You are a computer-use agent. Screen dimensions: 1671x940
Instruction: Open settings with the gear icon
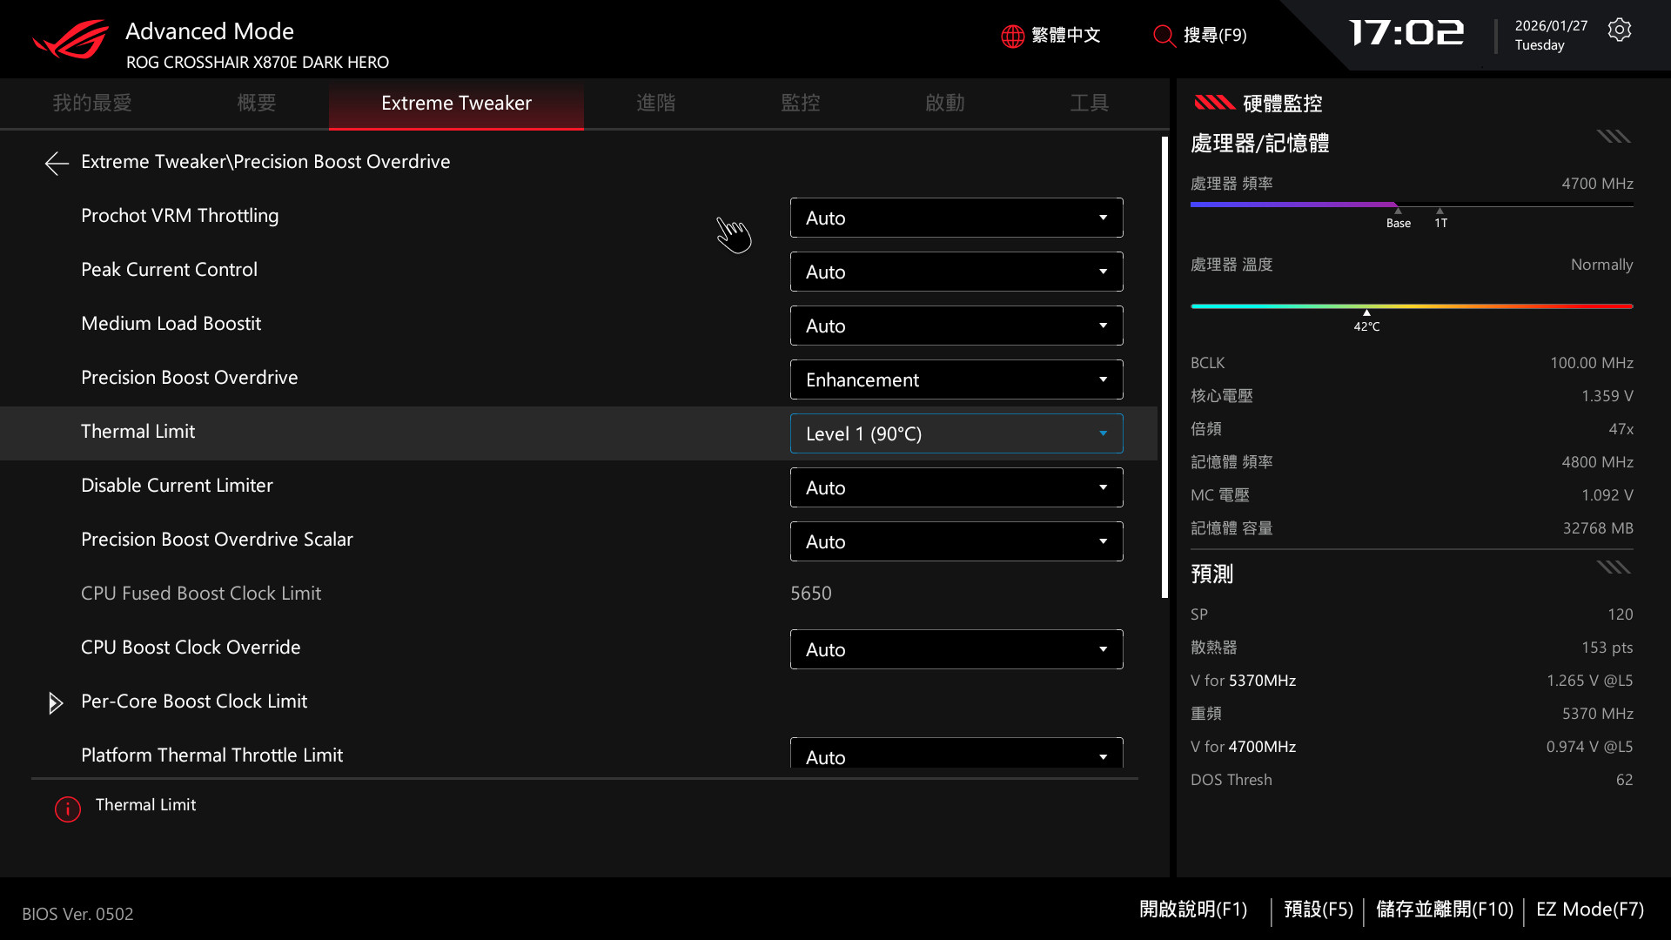(1619, 30)
